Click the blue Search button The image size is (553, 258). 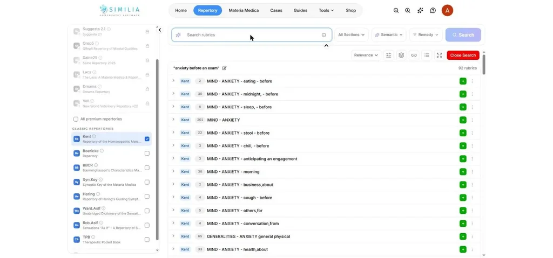463,35
